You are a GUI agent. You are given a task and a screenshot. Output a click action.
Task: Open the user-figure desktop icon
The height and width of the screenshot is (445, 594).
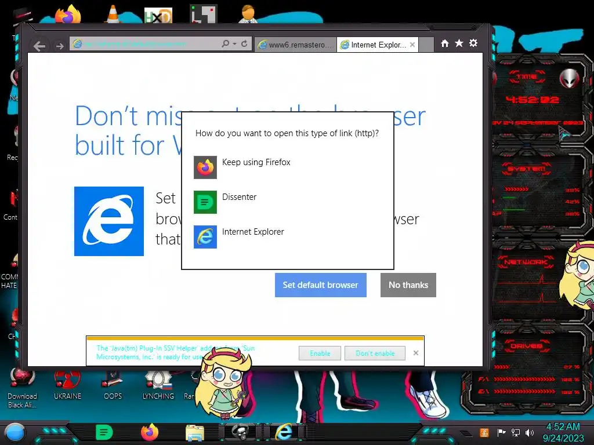[x=248, y=14]
